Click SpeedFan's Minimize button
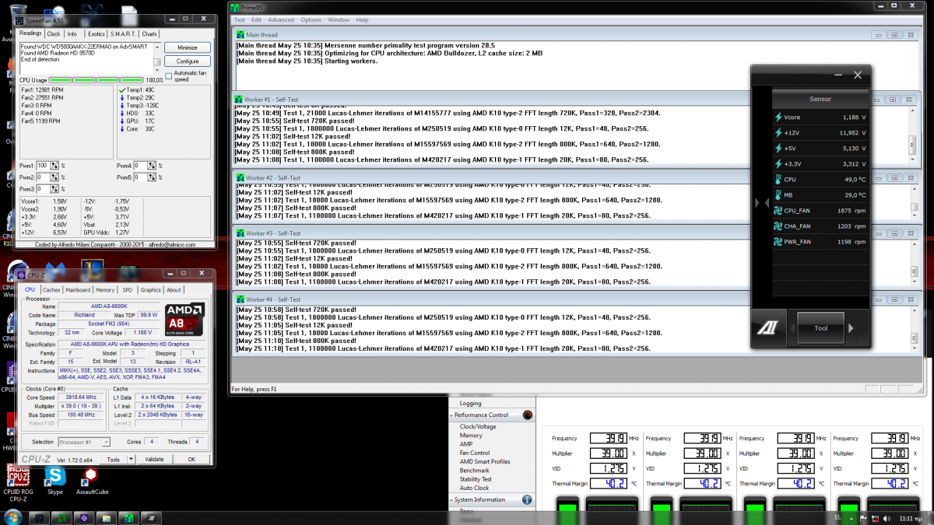Screen dimensions: 934x525 (x=188, y=47)
